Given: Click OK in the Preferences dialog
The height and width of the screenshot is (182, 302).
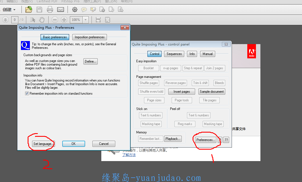Looking at the screenshot, I should 74,144.
